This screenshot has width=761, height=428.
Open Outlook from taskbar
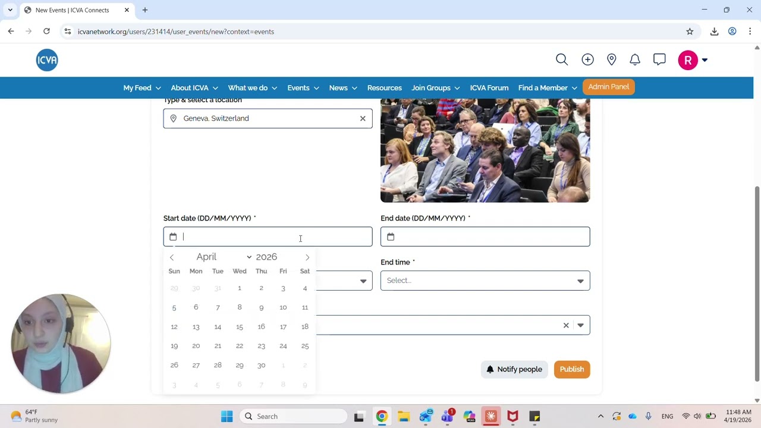pos(426,416)
